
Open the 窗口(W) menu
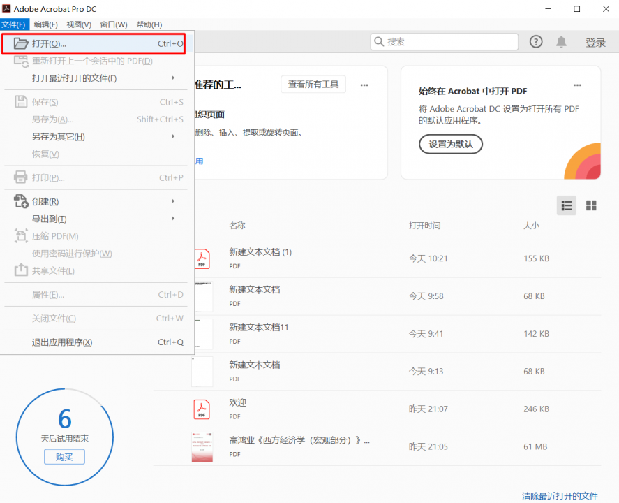[114, 24]
